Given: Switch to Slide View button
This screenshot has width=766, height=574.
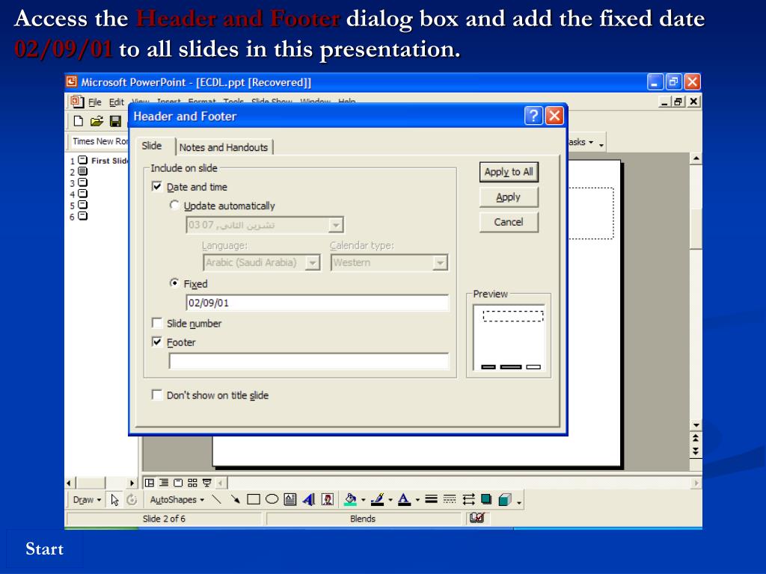Looking at the screenshot, I should click(x=178, y=483).
